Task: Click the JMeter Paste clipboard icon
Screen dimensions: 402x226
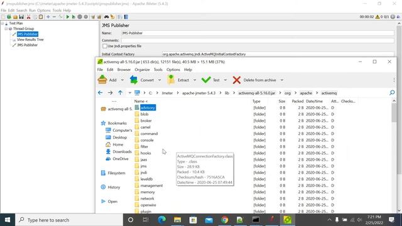Action: coord(41,17)
